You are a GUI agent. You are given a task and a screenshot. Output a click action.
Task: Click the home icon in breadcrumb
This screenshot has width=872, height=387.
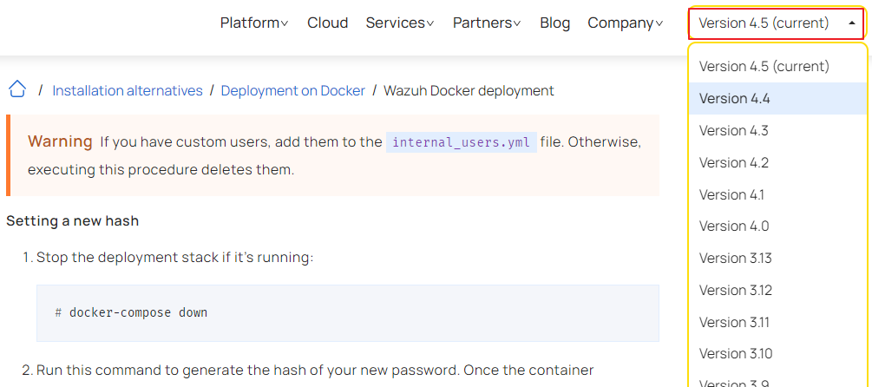coord(16,89)
